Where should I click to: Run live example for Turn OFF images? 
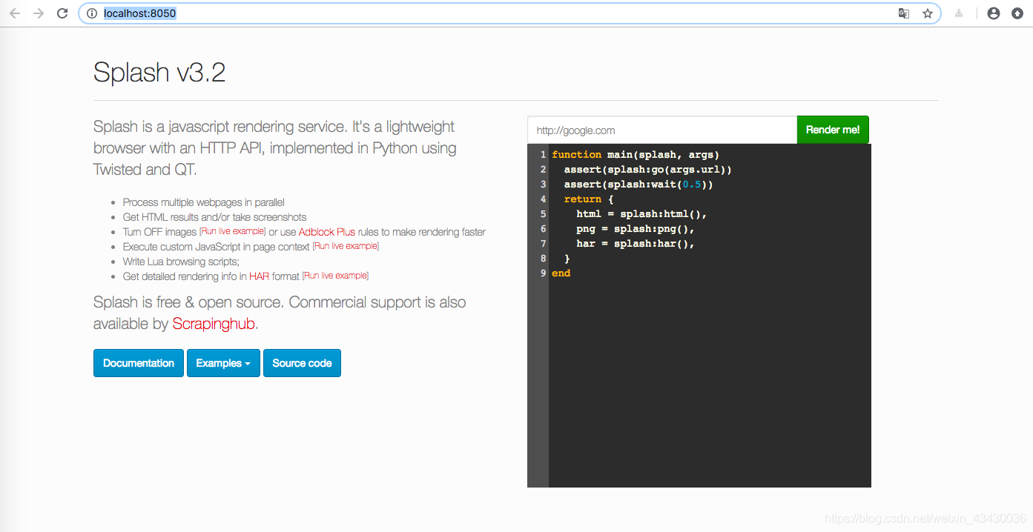(233, 231)
